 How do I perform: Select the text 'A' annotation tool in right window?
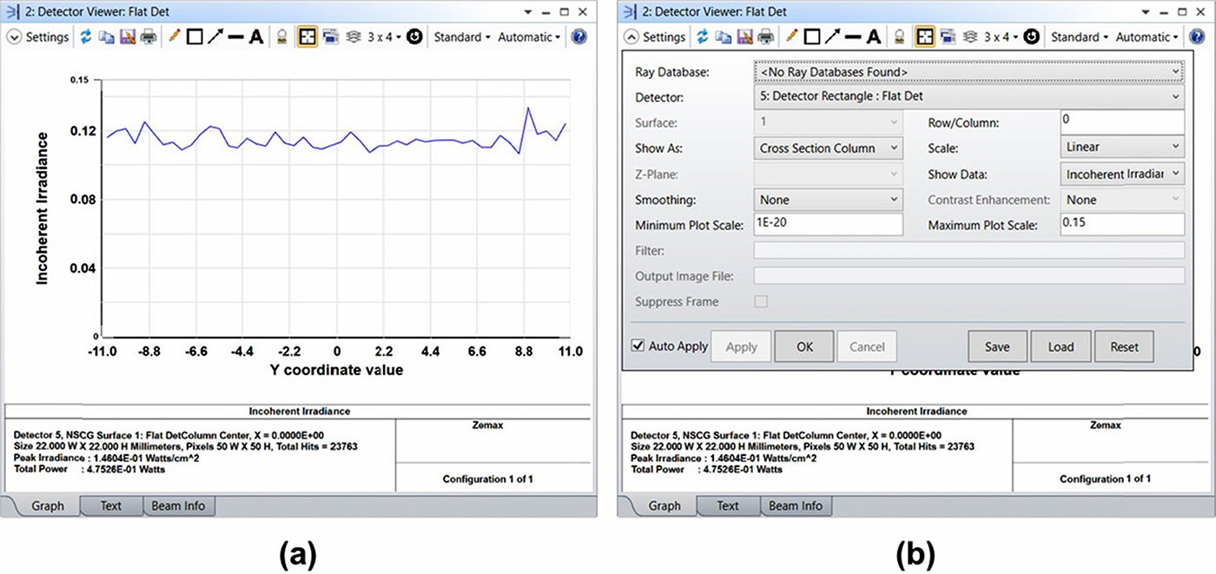tap(874, 37)
